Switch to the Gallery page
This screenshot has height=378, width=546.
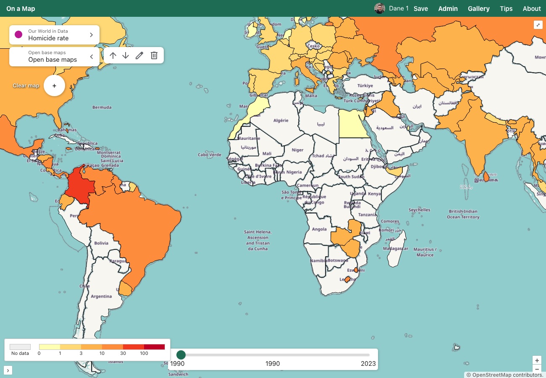[478, 8]
